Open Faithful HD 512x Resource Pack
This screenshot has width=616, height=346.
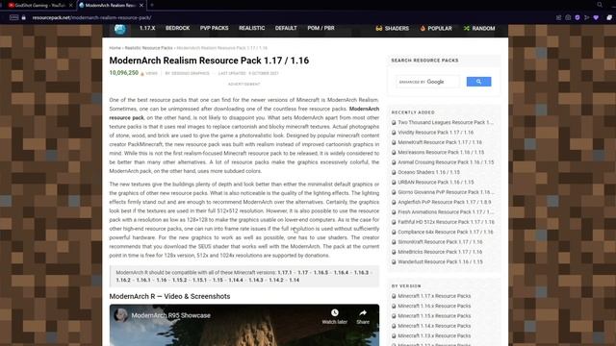coord(446,222)
